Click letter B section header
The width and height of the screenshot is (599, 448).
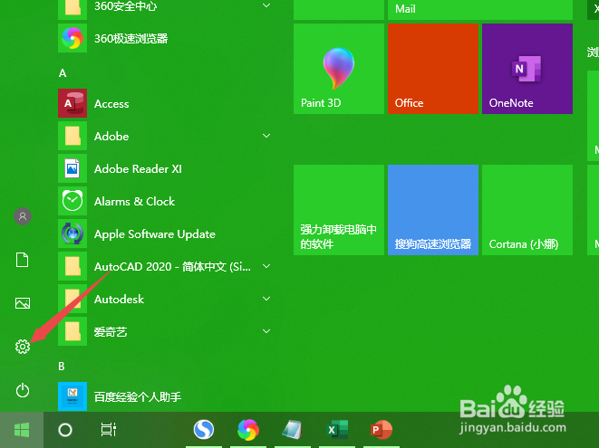(62, 367)
